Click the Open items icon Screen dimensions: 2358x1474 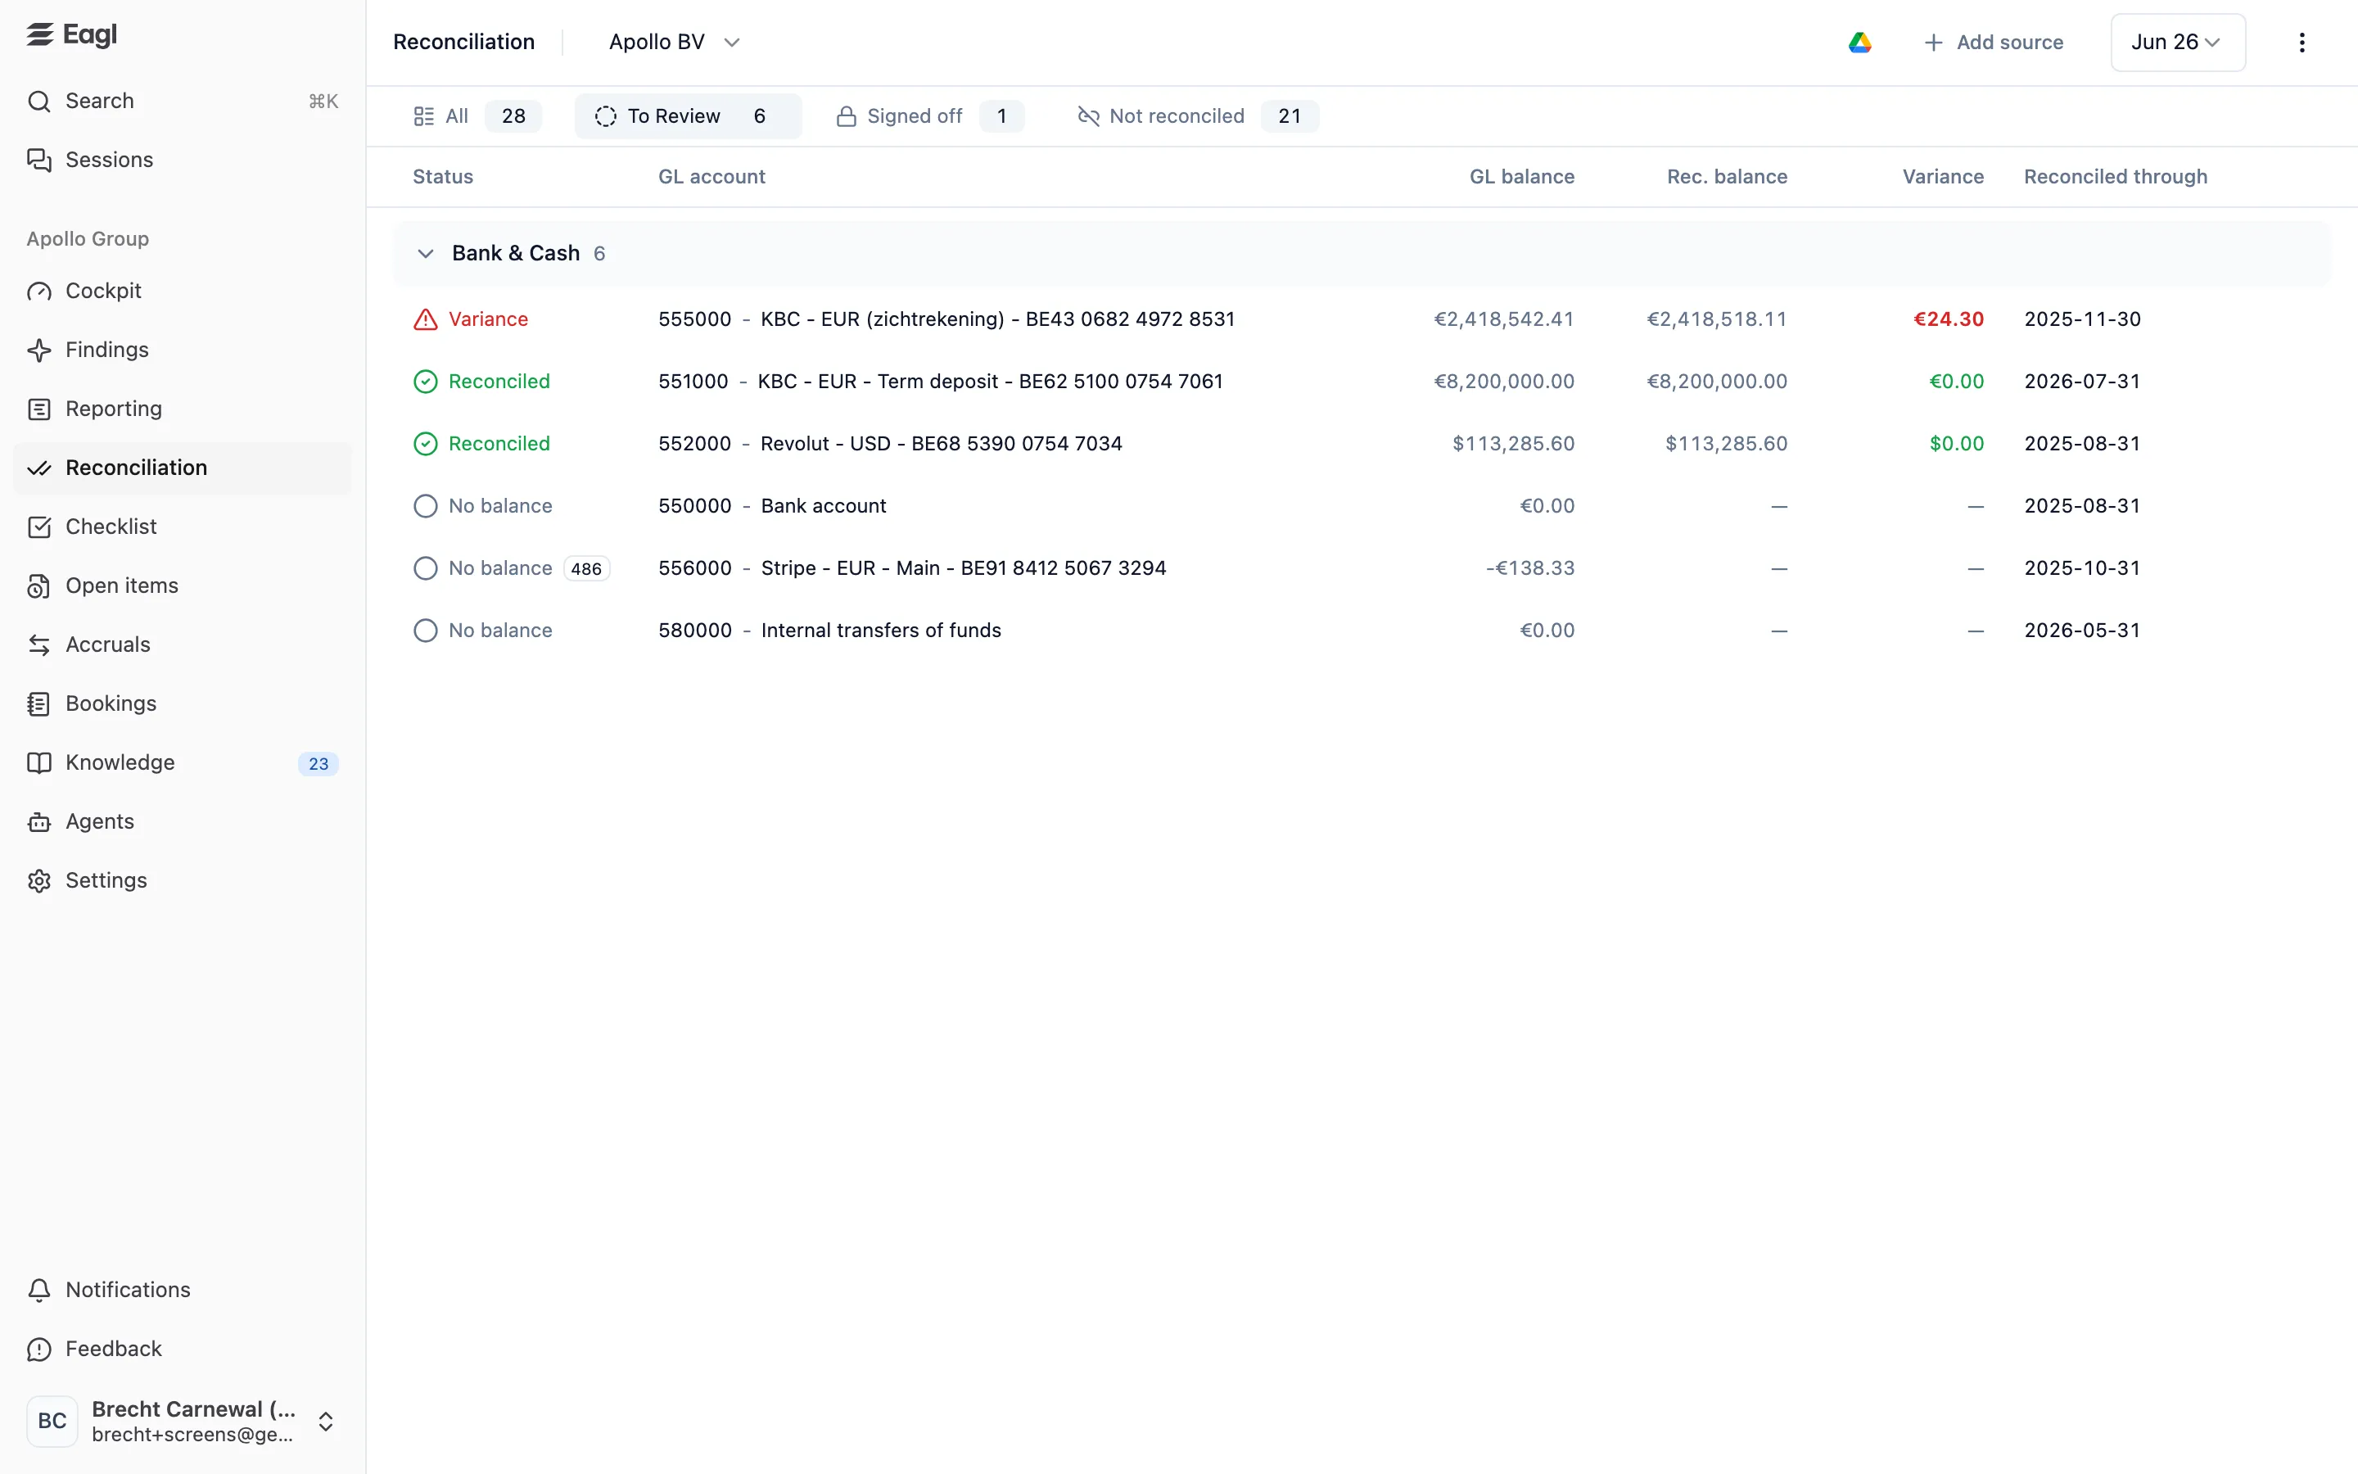coord(39,586)
